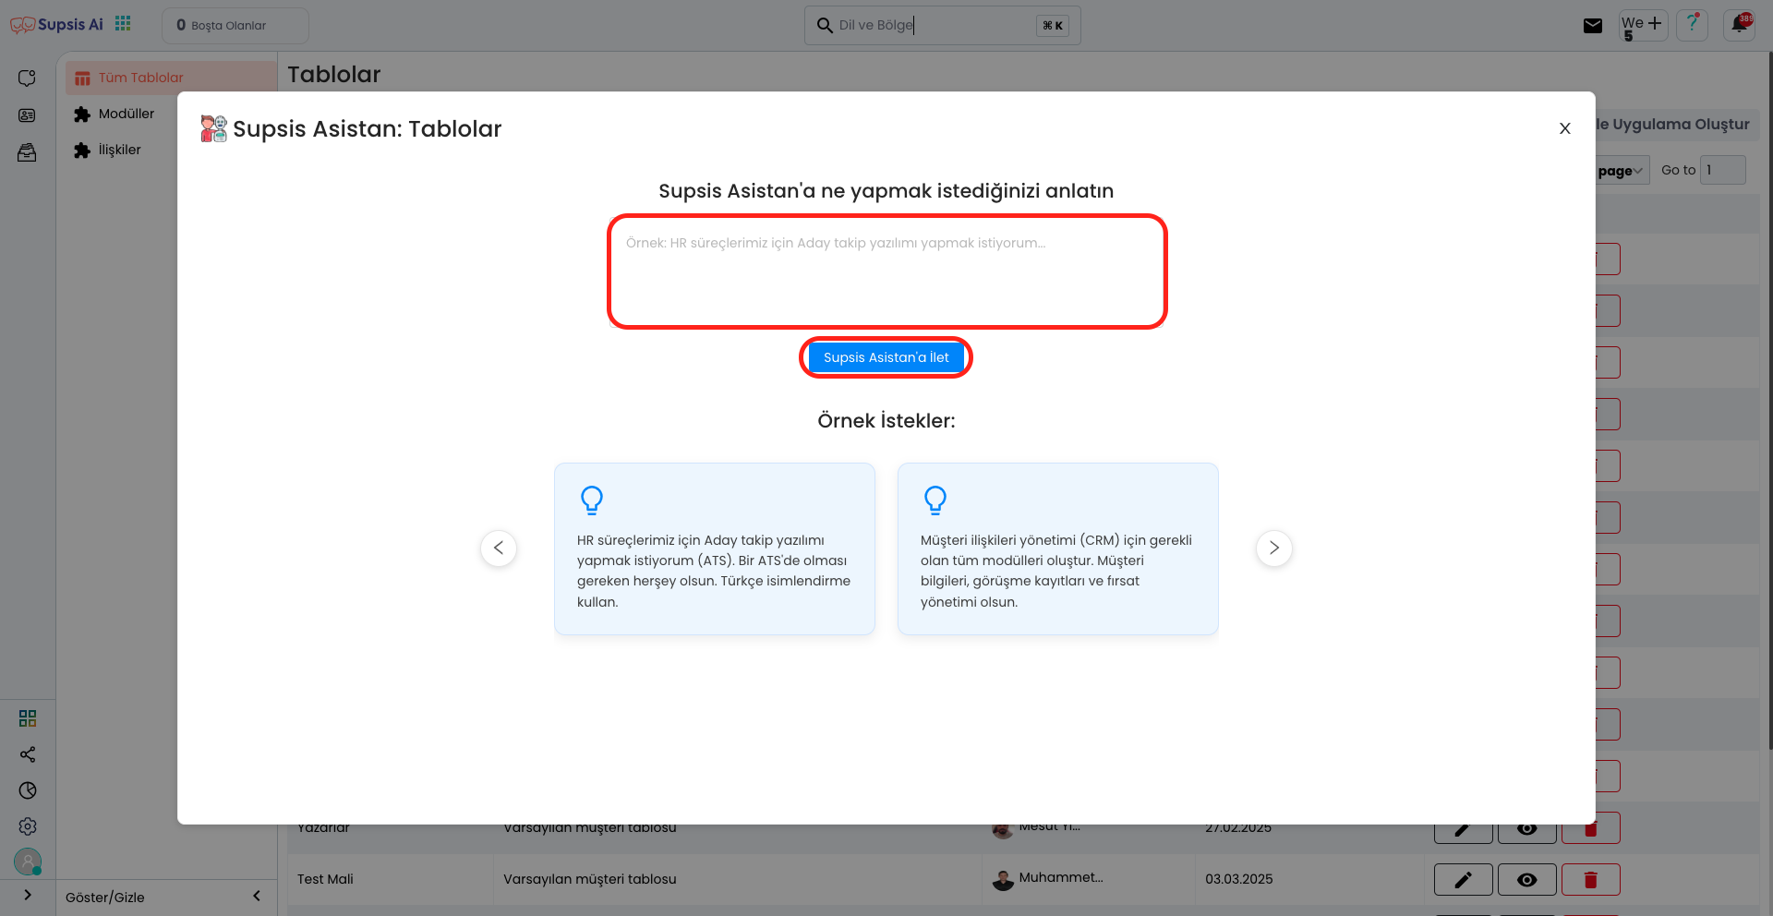Click the Supsis Asistan'a İlet button
This screenshot has width=1773, height=916.
pyautogui.click(x=886, y=357)
